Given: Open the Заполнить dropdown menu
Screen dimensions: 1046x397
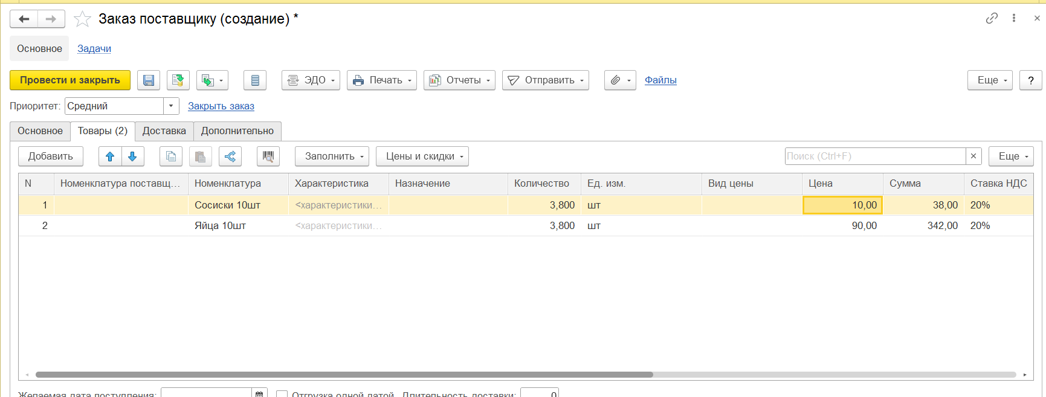Looking at the screenshot, I should 332,157.
